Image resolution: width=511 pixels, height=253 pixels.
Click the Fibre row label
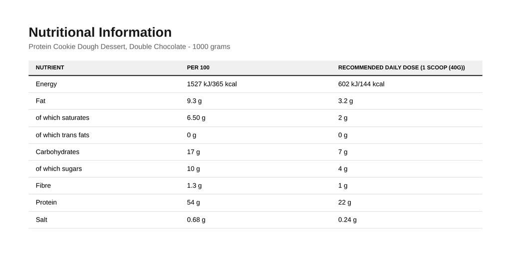(x=43, y=186)
